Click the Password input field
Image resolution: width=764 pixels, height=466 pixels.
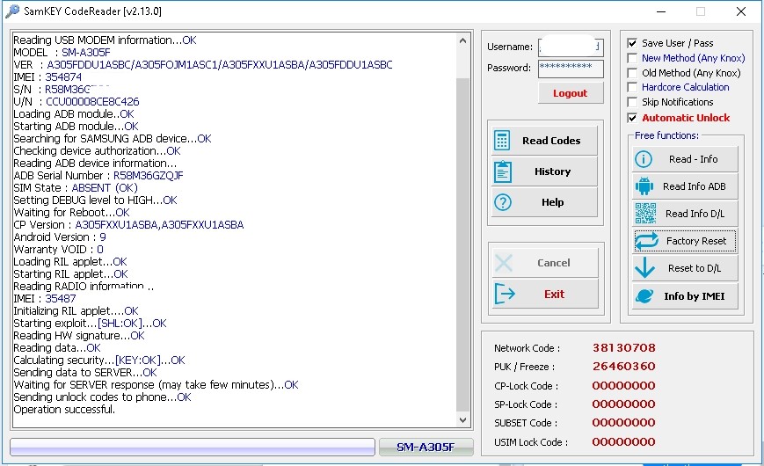click(571, 69)
